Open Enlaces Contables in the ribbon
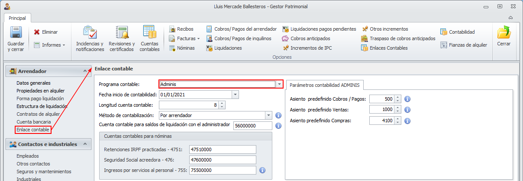The height and width of the screenshot is (181, 523). pos(384,48)
